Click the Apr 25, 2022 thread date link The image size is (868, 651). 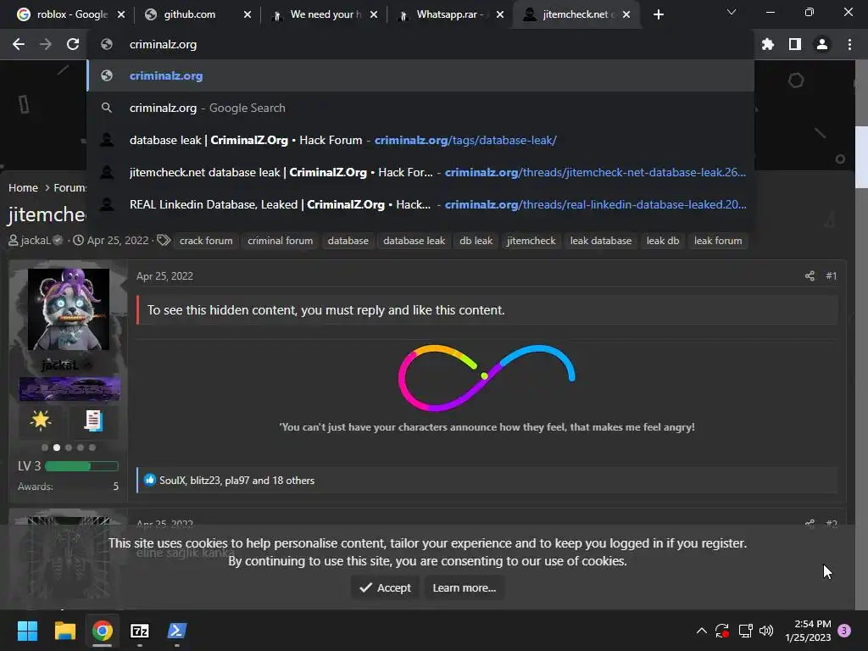coord(117,240)
